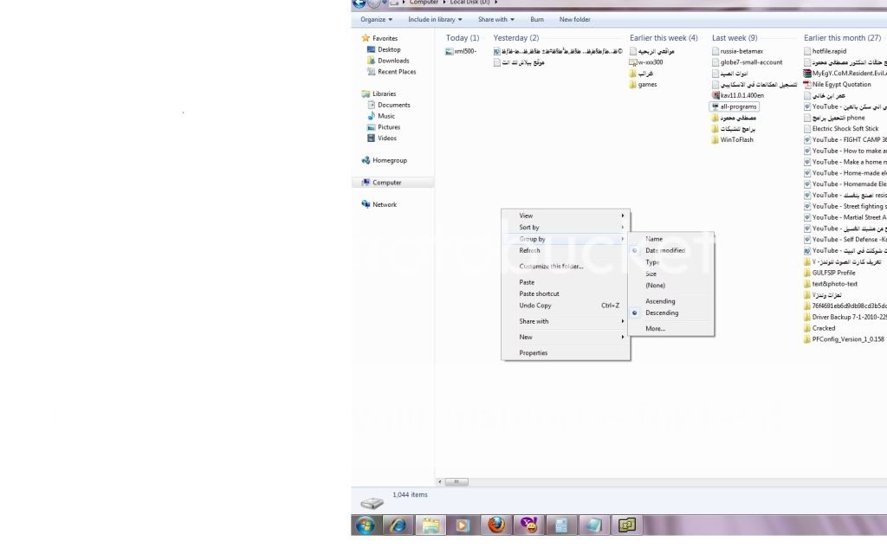Select the Music library icon
The height and width of the screenshot is (554, 887).
371,116
